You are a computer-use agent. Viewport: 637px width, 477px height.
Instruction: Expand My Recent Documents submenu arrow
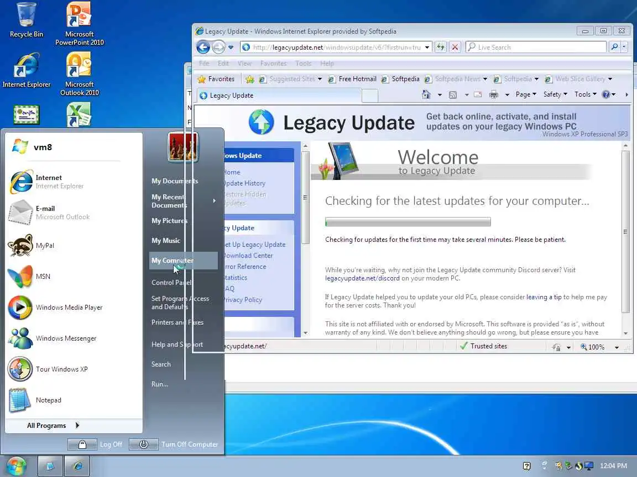214,201
